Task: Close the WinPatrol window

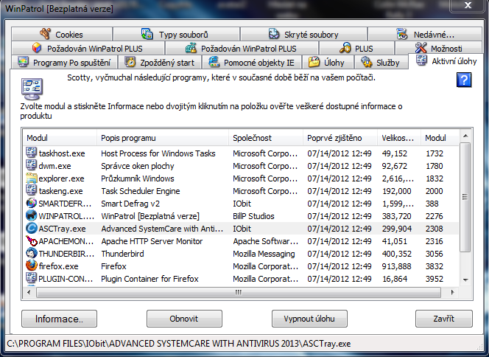Action: tap(468, 6)
